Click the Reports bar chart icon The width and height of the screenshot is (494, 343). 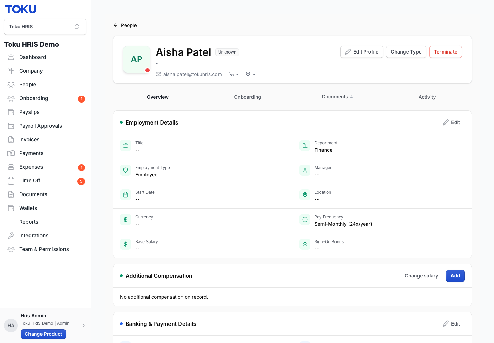click(11, 222)
